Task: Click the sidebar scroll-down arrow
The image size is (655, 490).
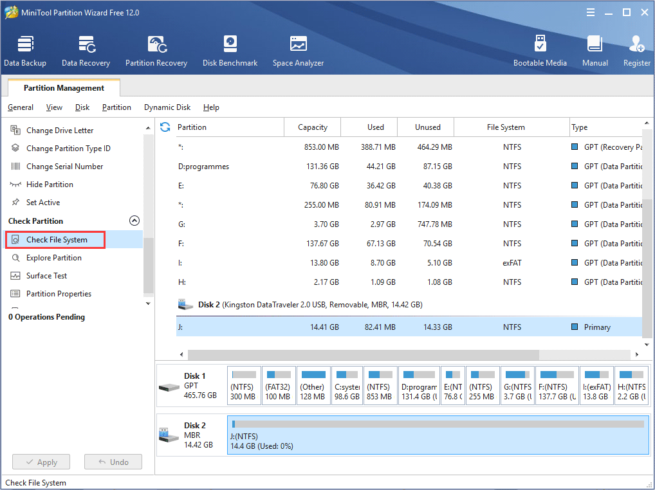Action: point(148,304)
